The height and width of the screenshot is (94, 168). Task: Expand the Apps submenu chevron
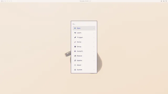tap(94, 28)
